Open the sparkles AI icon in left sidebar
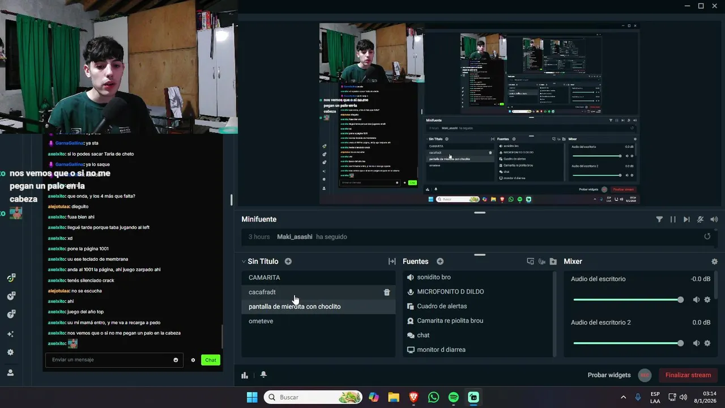The height and width of the screenshot is (408, 725). pos(10,334)
